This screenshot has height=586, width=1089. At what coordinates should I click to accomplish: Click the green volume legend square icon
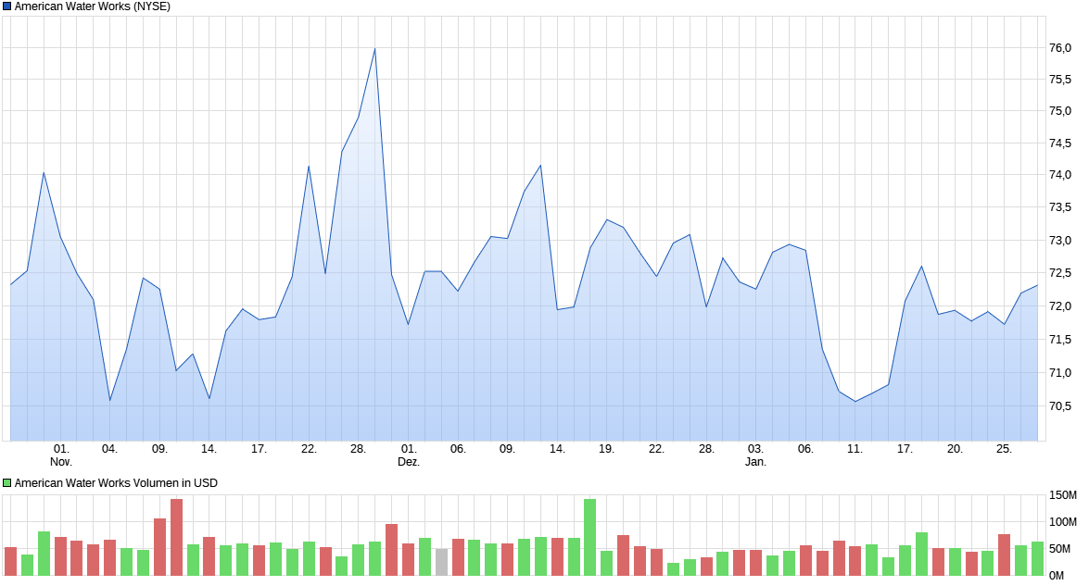click(x=7, y=482)
